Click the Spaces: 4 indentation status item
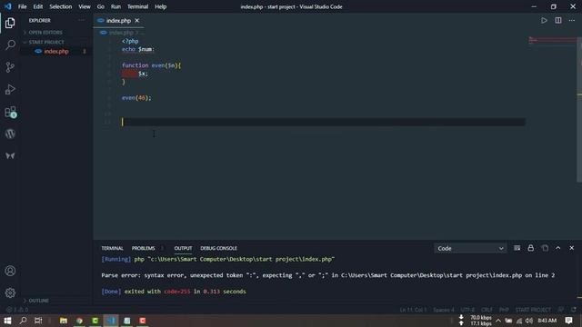 [444, 310]
